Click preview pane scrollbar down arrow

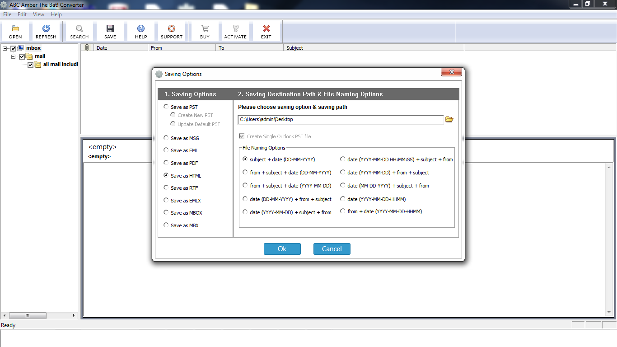(609, 311)
